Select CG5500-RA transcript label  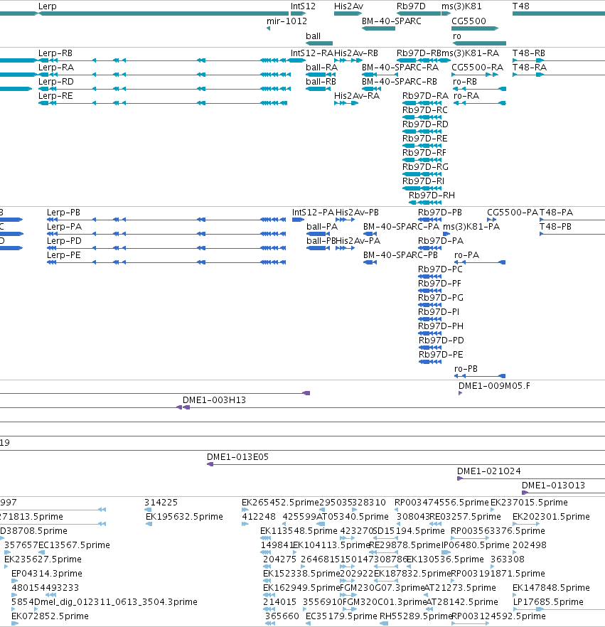(477, 67)
